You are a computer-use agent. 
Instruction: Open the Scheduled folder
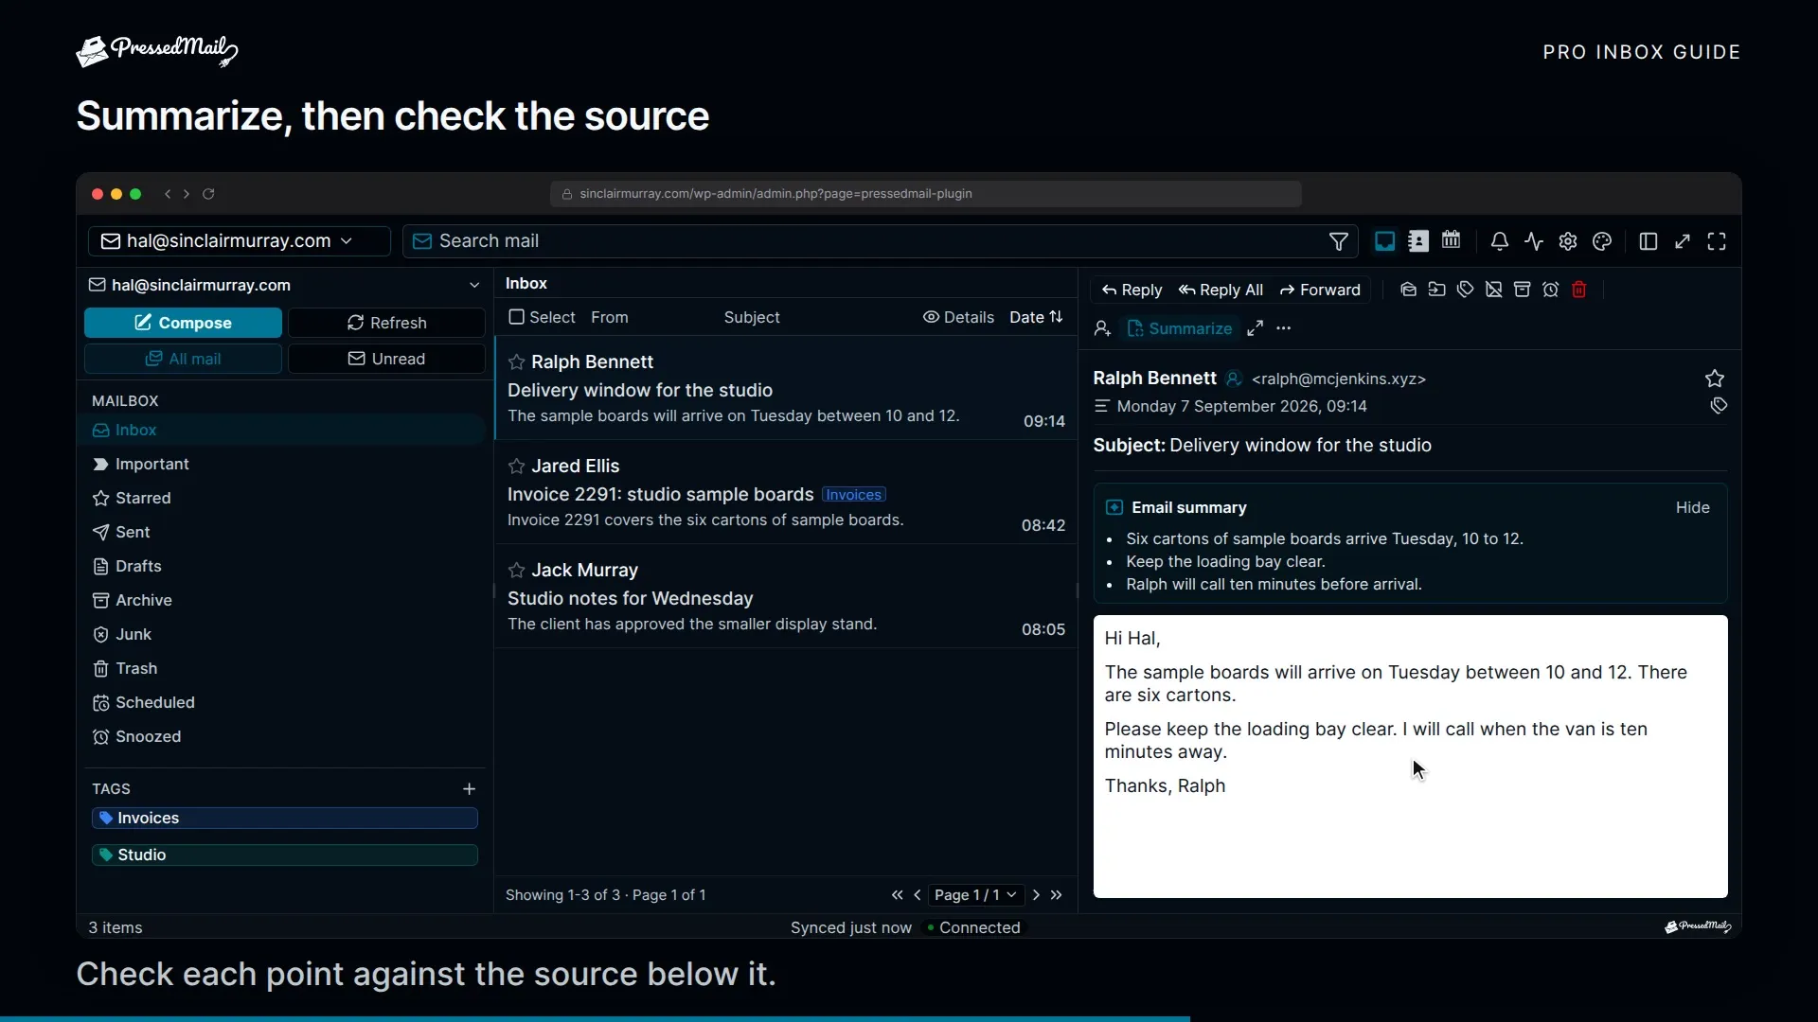(x=282, y=702)
